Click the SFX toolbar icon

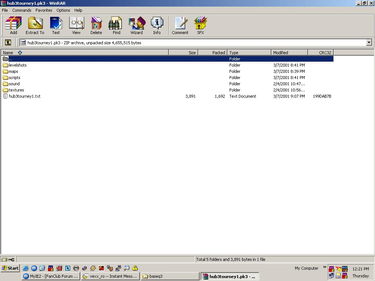[200, 25]
